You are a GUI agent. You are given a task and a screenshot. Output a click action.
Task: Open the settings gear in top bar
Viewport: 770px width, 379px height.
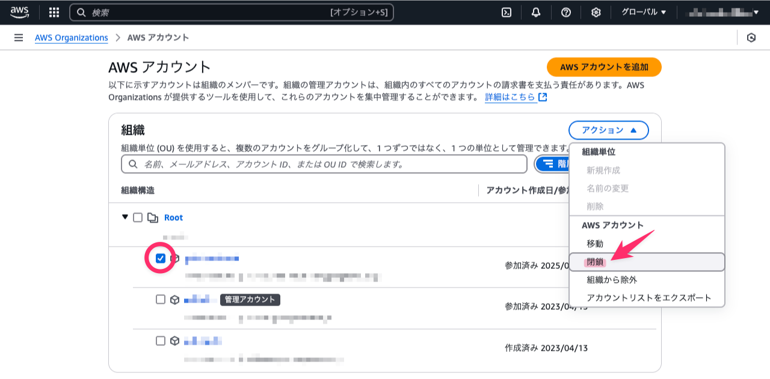[596, 12]
